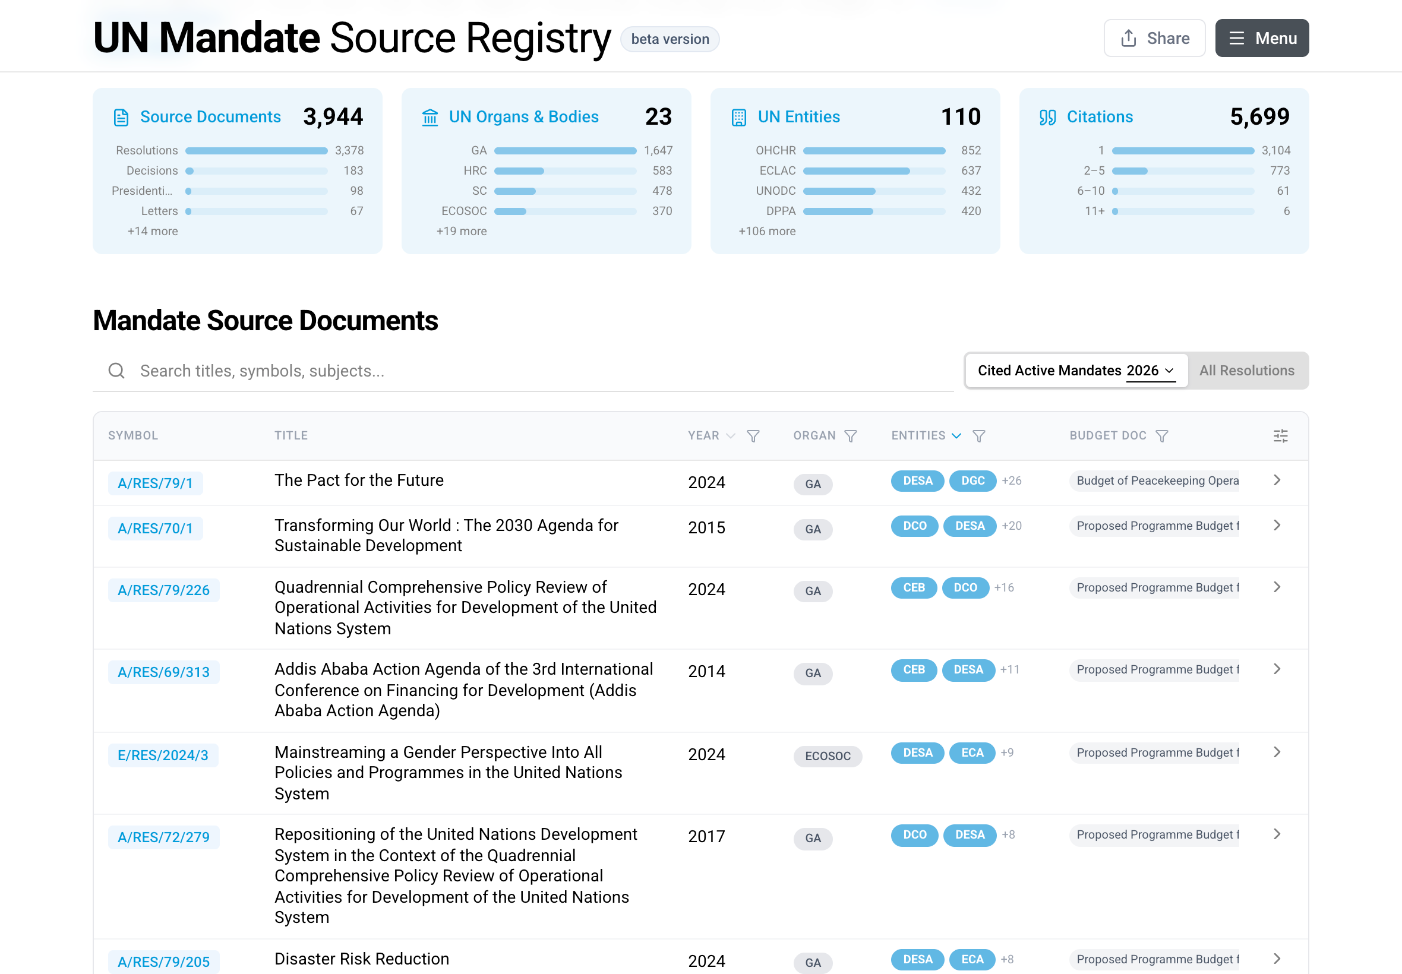
Task: Expand The Pact for the Future row arrow
Action: point(1277,480)
